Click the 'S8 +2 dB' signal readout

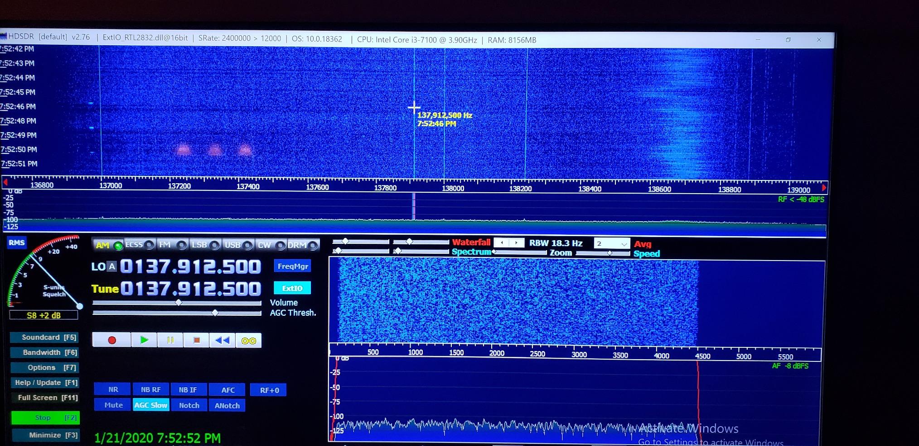[44, 315]
